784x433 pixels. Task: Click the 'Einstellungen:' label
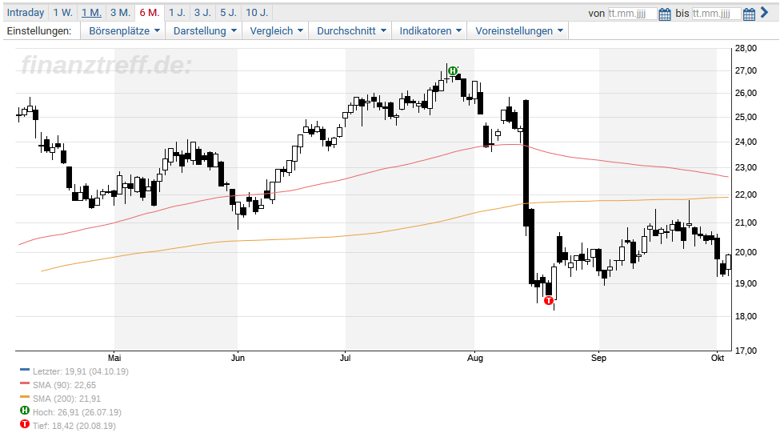[39, 30]
